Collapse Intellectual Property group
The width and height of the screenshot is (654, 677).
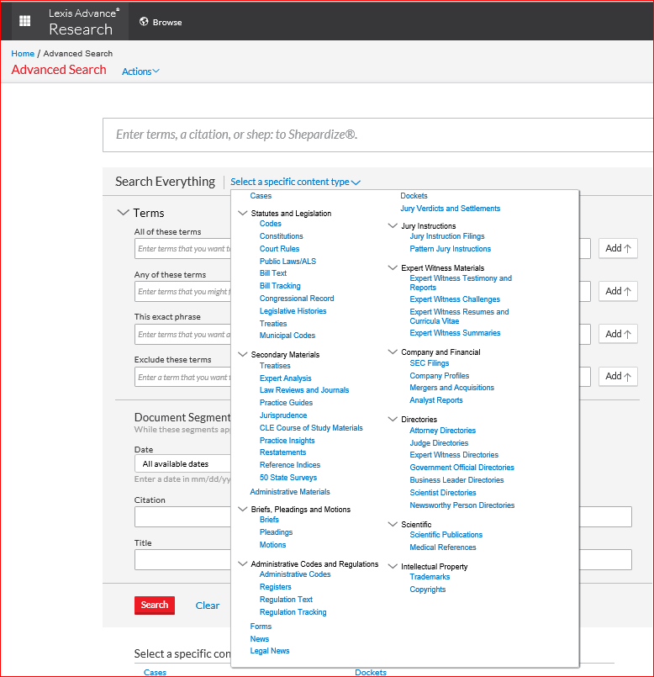[x=393, y=566]
